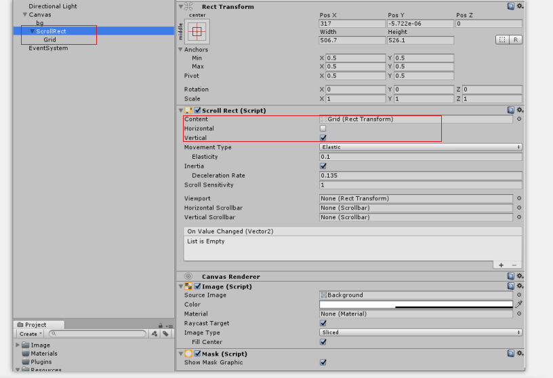Screen dimensions: 553x378
Task: Select EventSystem in Hierarchy
Action: tap(48, 48)
